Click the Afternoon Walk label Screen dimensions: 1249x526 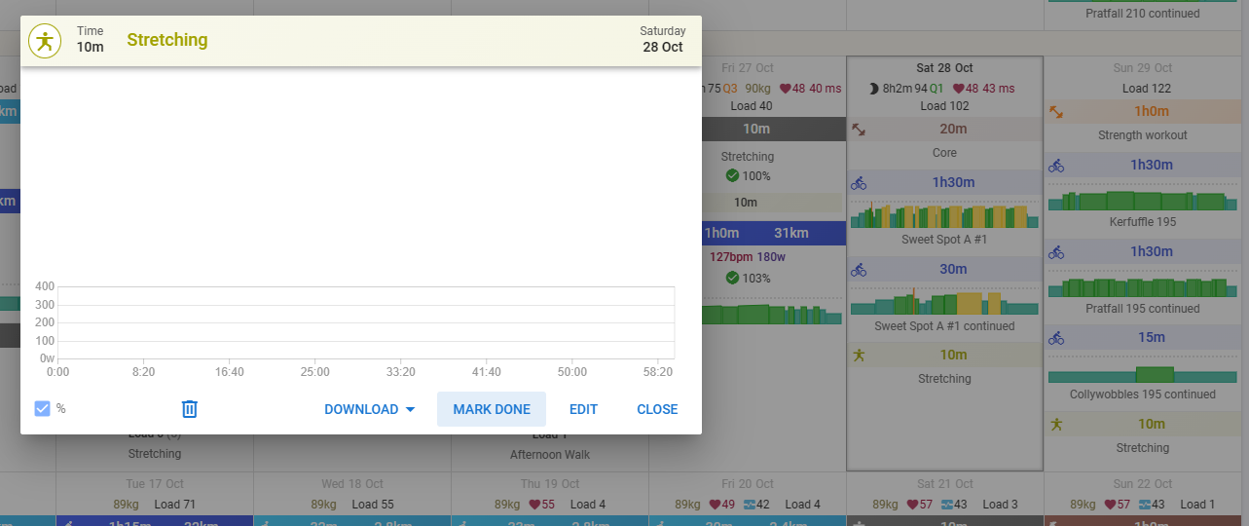pos(550,454)
